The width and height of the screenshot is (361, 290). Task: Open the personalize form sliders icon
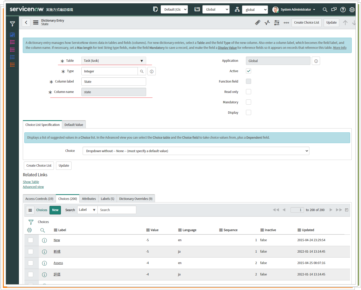coord(277,23)
